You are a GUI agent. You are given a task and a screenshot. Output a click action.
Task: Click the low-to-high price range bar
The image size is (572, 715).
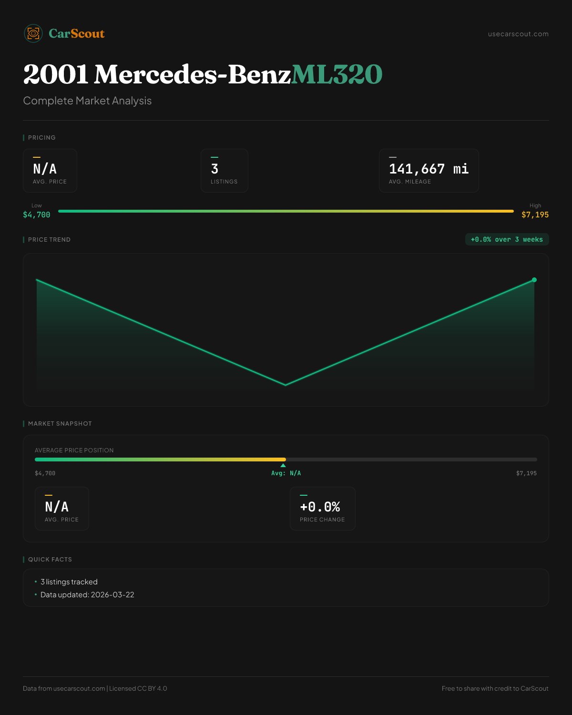pos(286,211)
